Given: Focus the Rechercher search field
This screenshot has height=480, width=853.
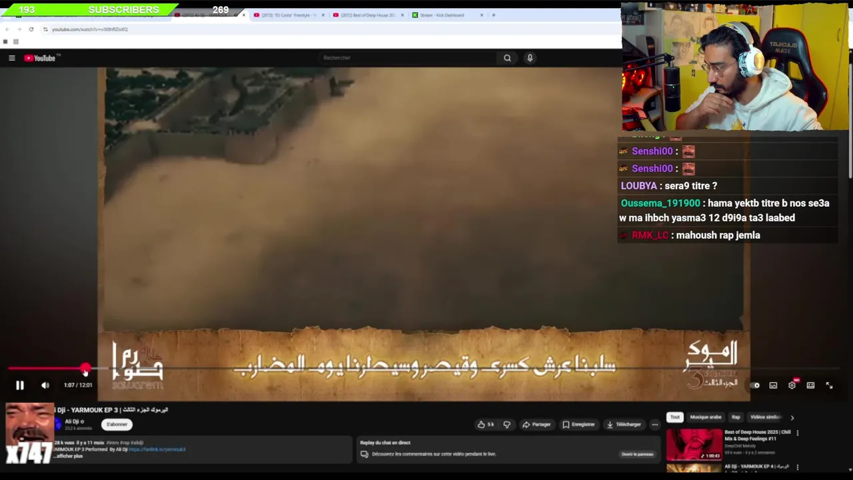Looking at the screenshot, I should [408, 58].
